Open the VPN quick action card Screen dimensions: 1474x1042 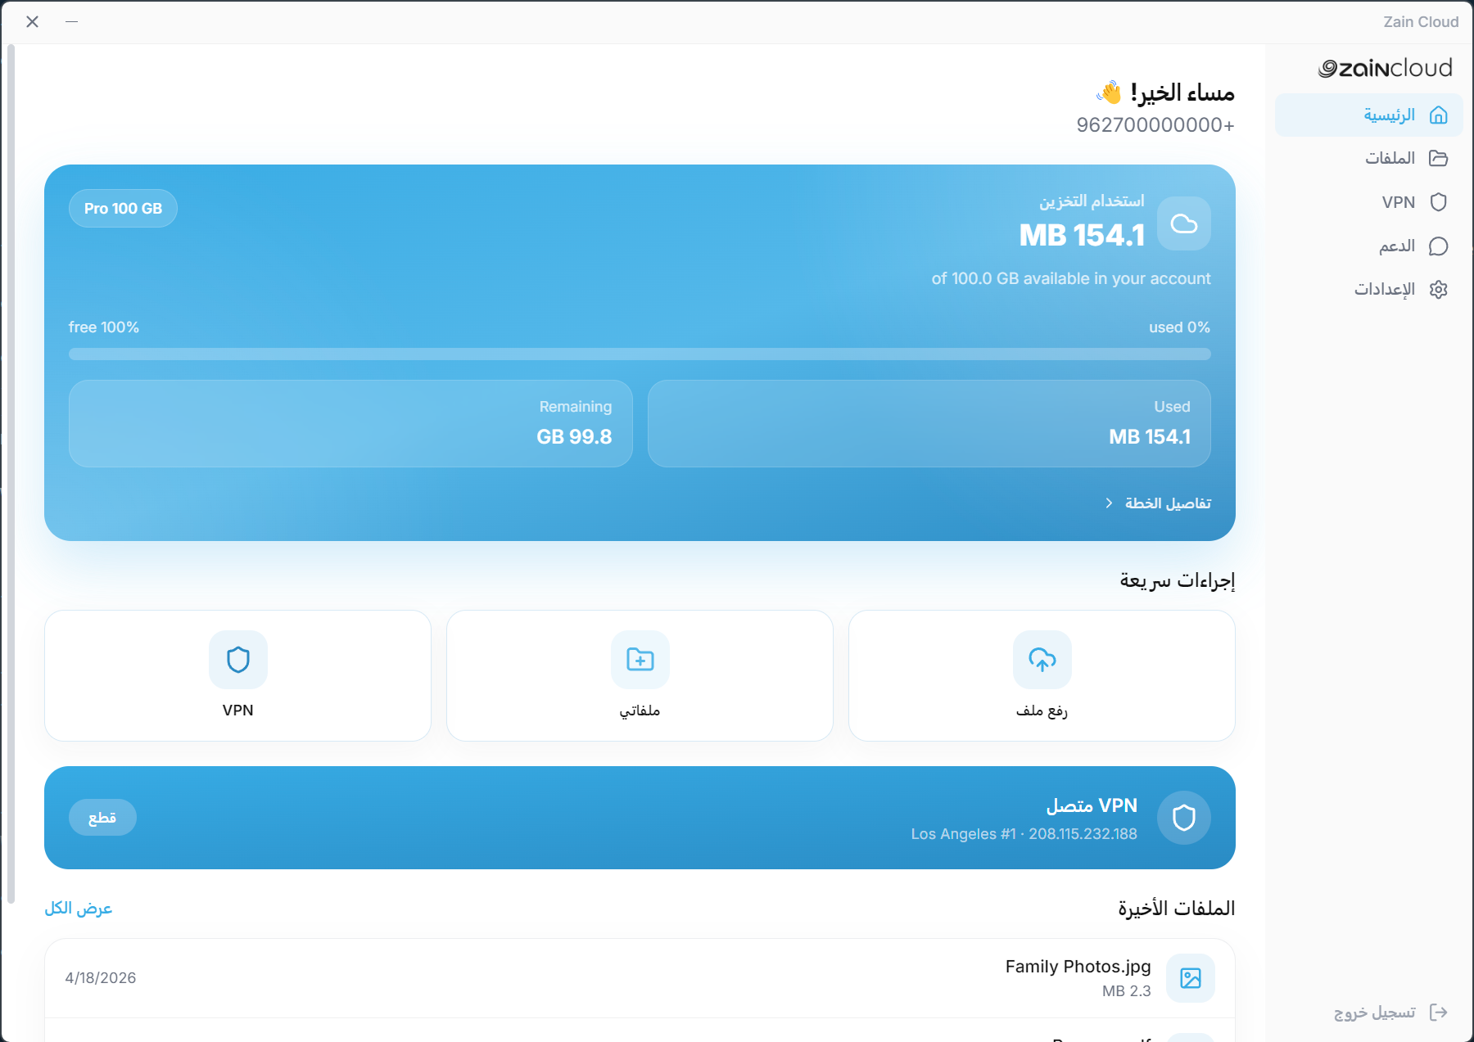tap(237, 675)
